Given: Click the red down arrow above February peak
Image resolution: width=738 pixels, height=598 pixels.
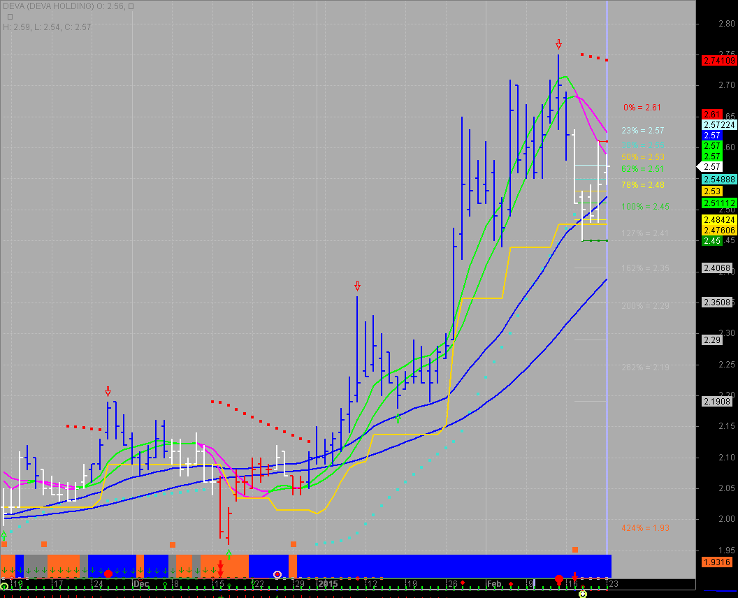Looking at the screenshot, I should 558,45.
